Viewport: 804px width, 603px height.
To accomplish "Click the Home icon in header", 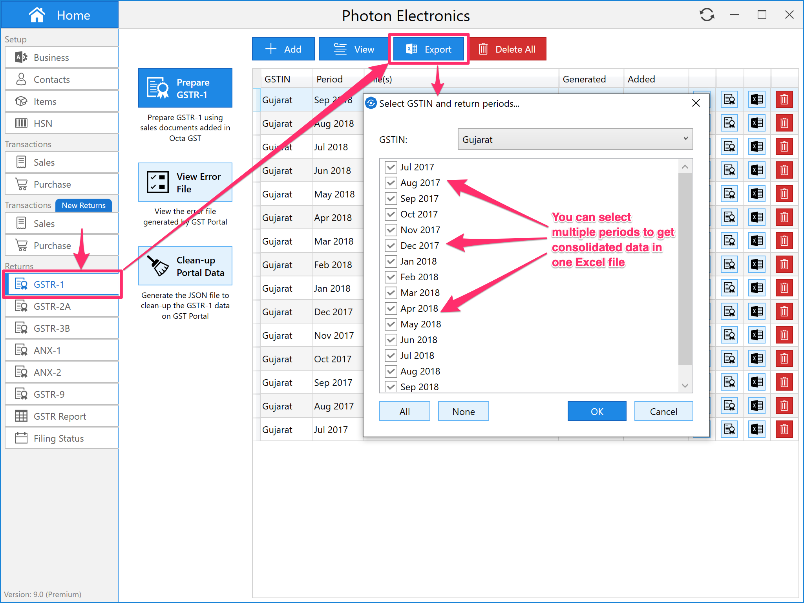I will coord(37,15).
